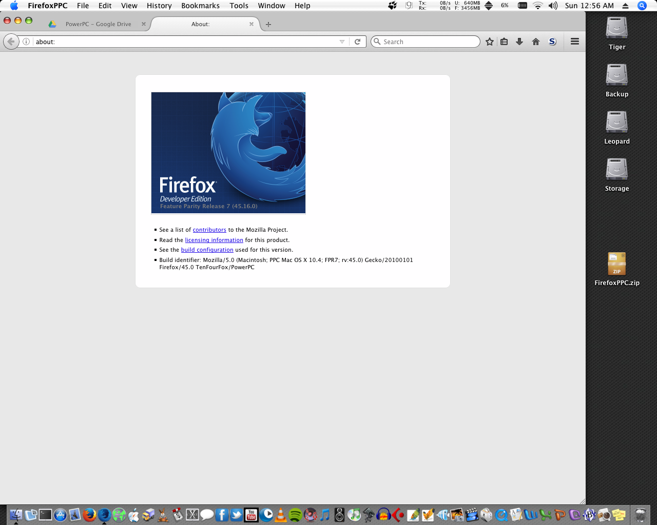Open the View menu
The image size is (657, 525).
coord(129,6)
